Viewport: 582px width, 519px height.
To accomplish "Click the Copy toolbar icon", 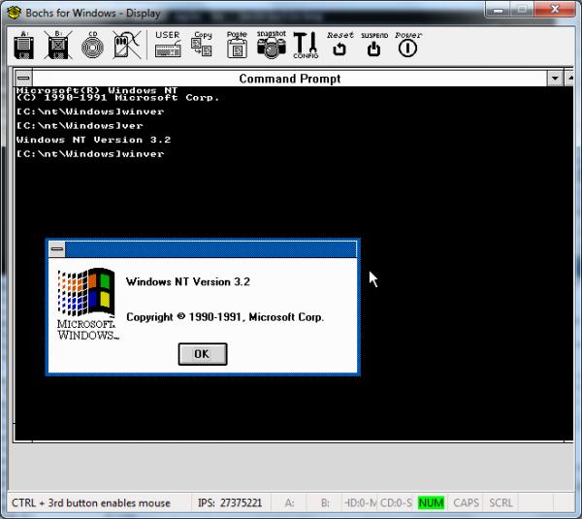I will point(202,45).
